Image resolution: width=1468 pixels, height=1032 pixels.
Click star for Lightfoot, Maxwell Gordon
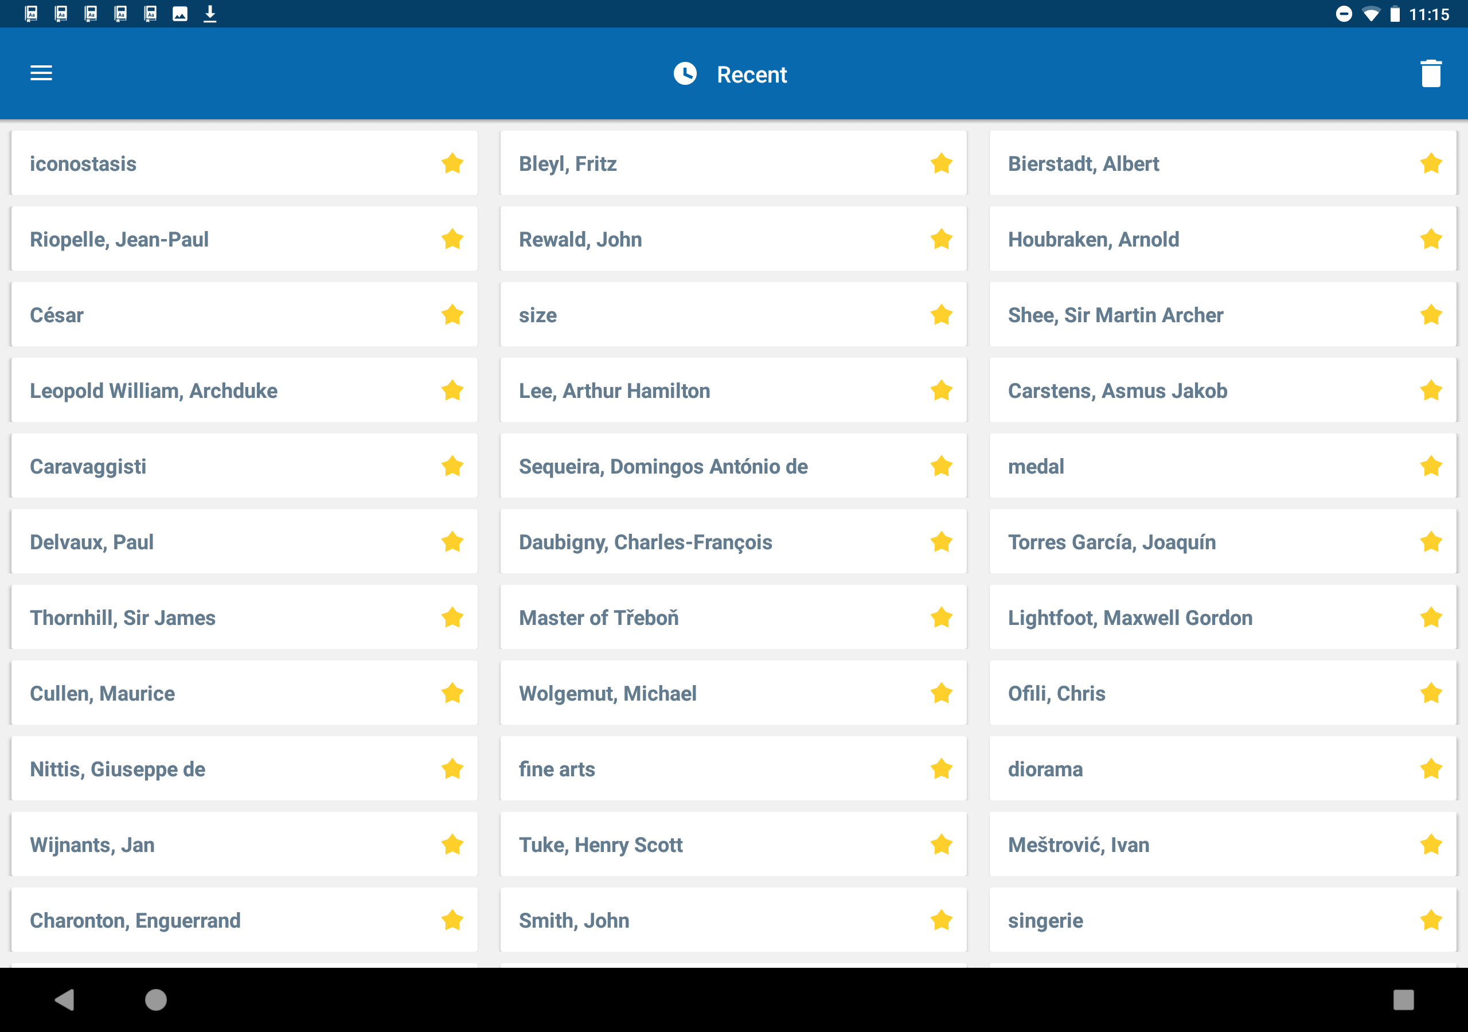click(1431, 617)
